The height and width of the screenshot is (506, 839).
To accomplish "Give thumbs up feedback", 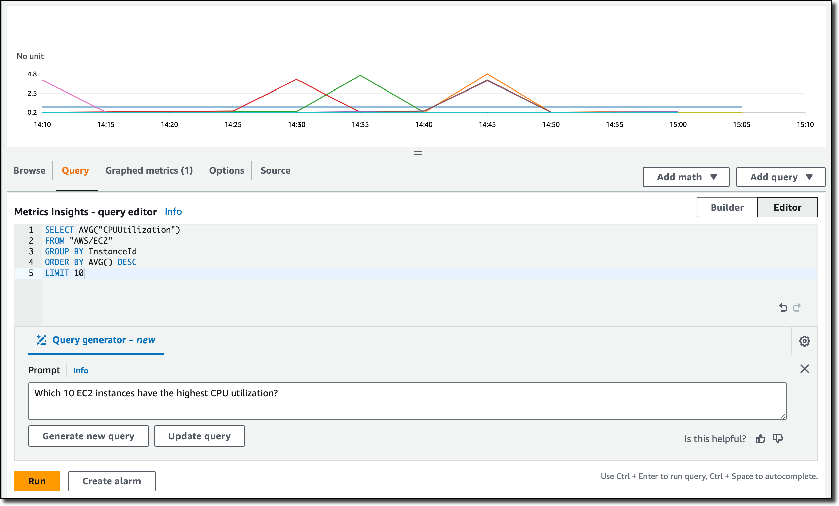I will click(760, 438).
